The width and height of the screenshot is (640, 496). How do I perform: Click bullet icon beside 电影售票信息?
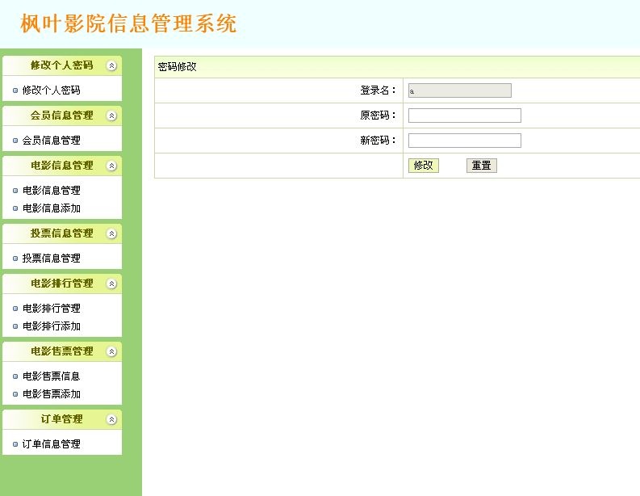pos(15,376)
